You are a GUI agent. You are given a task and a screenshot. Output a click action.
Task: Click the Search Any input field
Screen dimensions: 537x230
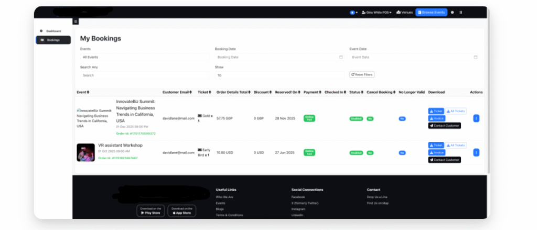[145, 75]
